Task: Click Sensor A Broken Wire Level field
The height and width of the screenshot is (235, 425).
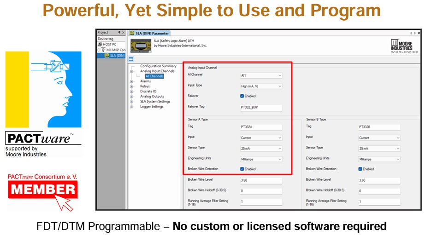Action: point(261,180)
